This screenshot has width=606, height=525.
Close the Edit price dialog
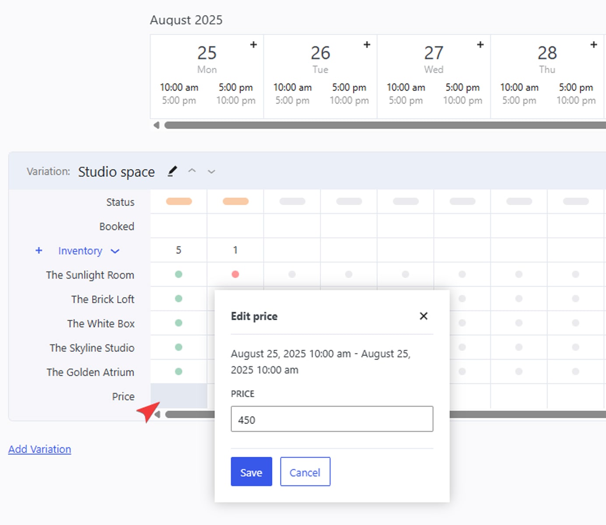click(423, 316)
